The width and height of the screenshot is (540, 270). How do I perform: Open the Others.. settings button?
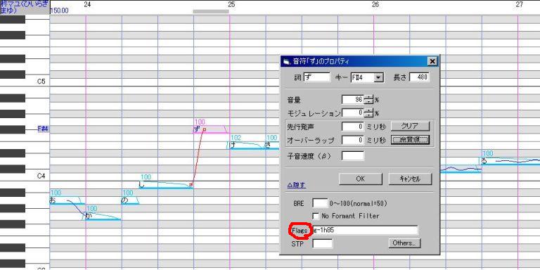coord(404,243)
